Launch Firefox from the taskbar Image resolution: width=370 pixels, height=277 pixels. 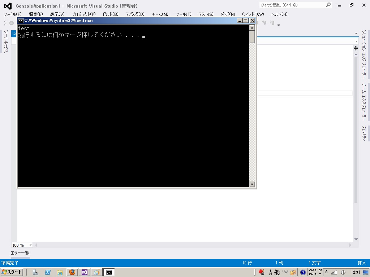pos(72,272)
